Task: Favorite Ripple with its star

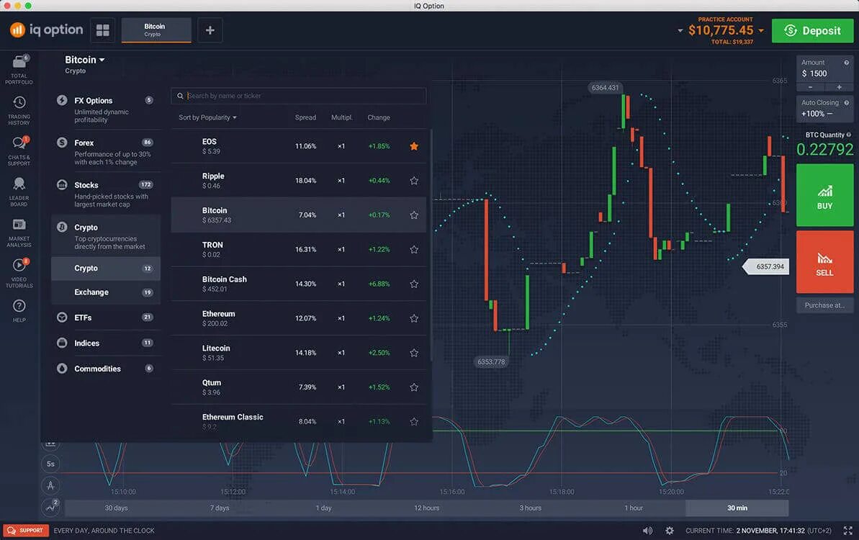Action: (x=414, y=181)
